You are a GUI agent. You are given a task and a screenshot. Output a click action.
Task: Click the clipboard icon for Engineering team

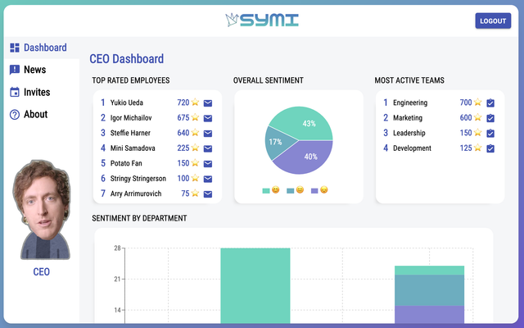pyautogui.click(x=490, y=102)
